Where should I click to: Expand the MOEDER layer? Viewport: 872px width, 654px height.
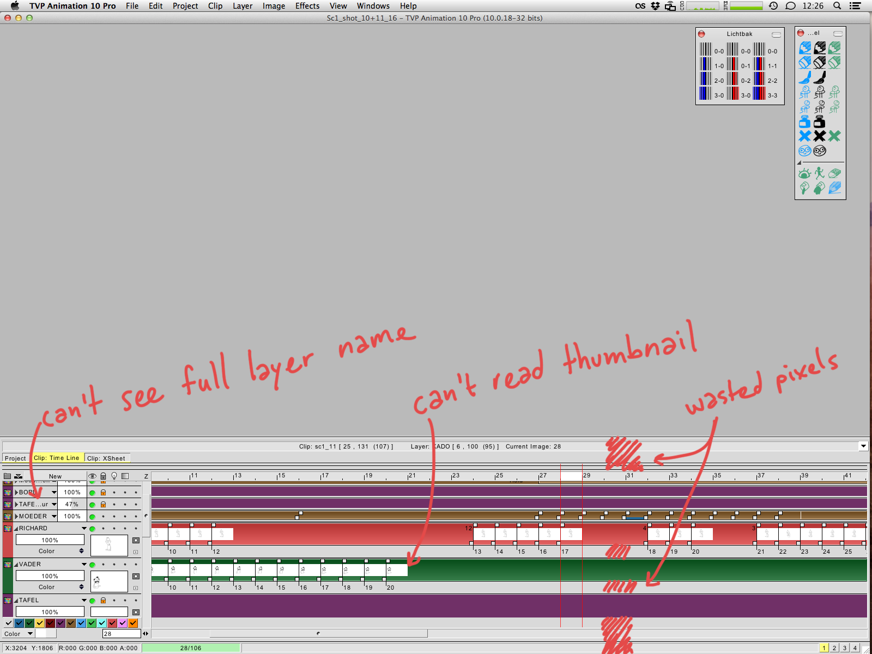point(16,517)
